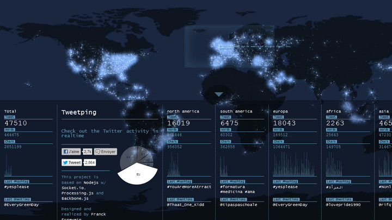Click the #YouAreMoreAttract hashtag
392x220 pixels.
click(x=189, y=187)
